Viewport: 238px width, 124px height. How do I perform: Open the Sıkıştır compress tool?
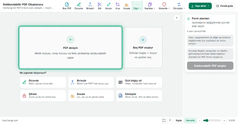click(x=109, y=6)
